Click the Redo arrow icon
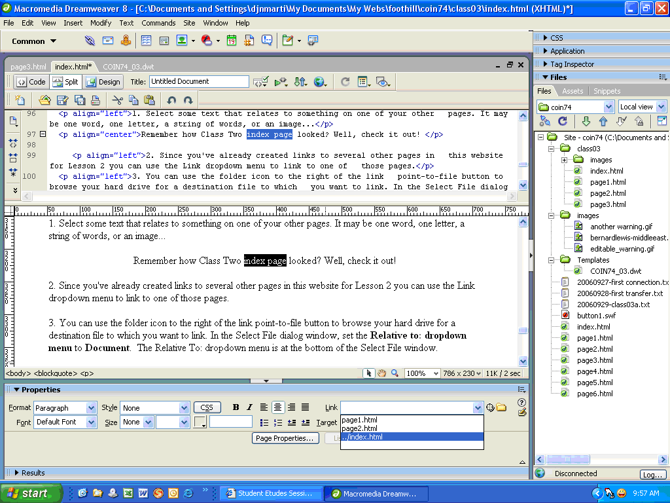 [x=188, y=100]
